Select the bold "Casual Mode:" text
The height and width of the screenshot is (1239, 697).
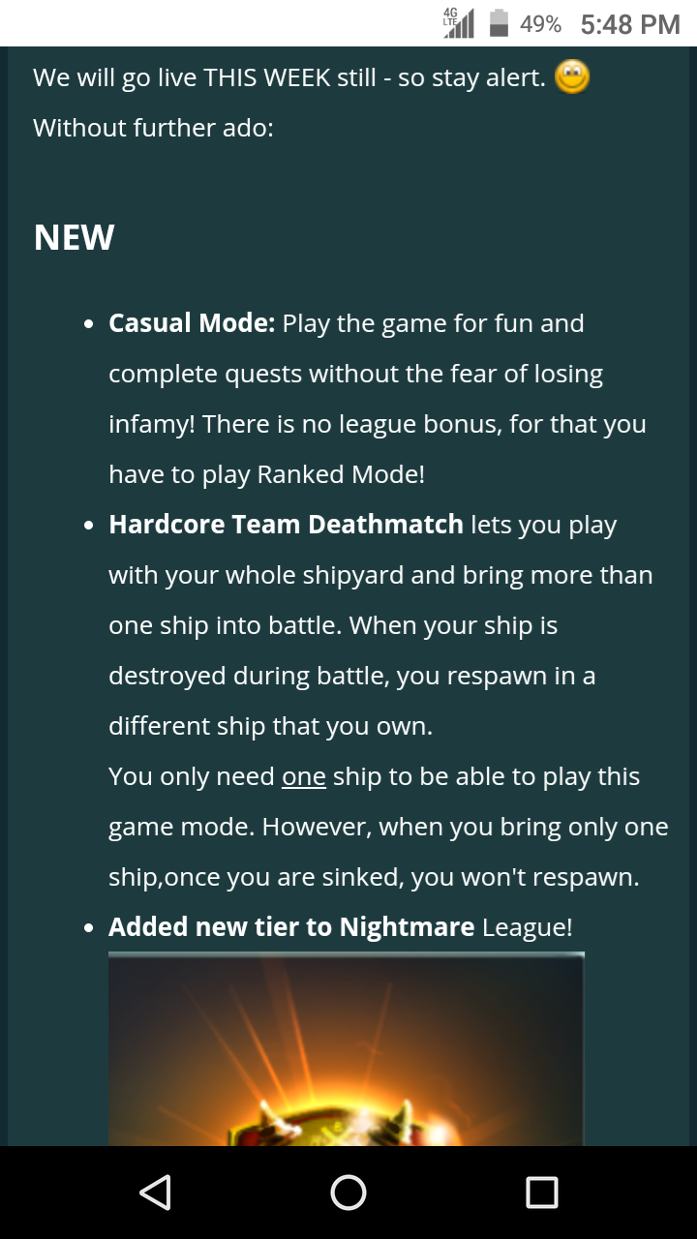(x=192, y=323)
